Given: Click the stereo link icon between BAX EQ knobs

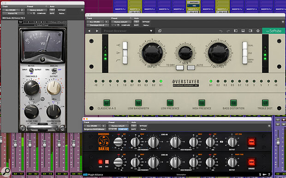Looking at the screenshot, I should pyautogui.click(x=221, y=142).
